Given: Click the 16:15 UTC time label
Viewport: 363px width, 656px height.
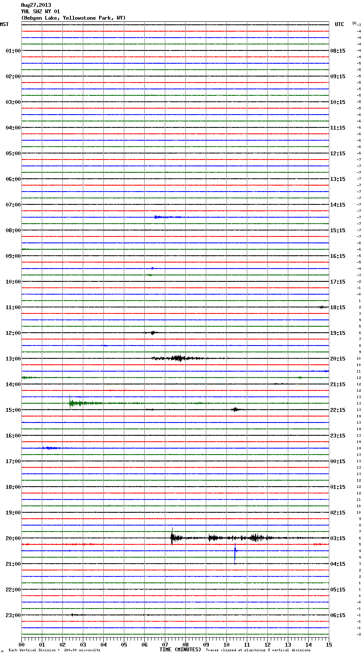Looking at the screenshot, I should (x=338, y=256).
